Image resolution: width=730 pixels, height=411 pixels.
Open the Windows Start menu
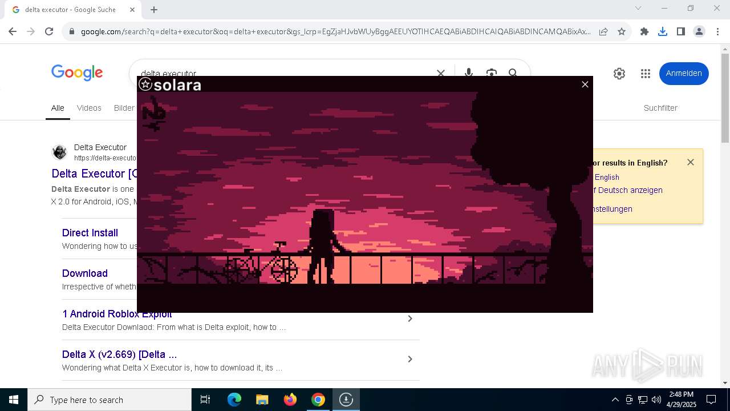pos(14,400)
